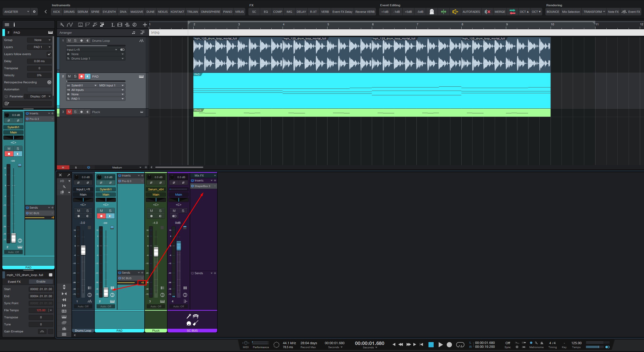The image size is (644, 352).
Task: Select the wrench tool in arrangement toolbar
Action: (x=62, y=25)
